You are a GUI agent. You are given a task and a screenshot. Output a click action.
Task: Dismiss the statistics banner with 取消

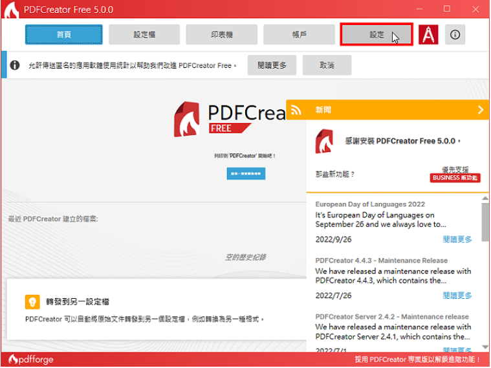coord(327,65)
